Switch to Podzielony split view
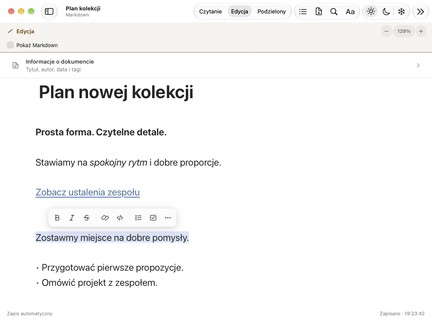The height and width of the screenshot is (320, 432). pyautogui.click(x=271, y=12)
